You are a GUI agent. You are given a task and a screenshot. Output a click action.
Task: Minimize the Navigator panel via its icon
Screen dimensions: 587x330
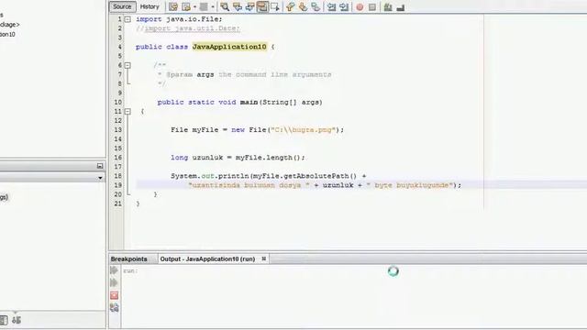point(100,166)
